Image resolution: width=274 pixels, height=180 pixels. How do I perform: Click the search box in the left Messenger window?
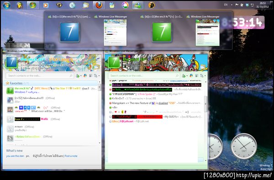(x=40, y=76)
